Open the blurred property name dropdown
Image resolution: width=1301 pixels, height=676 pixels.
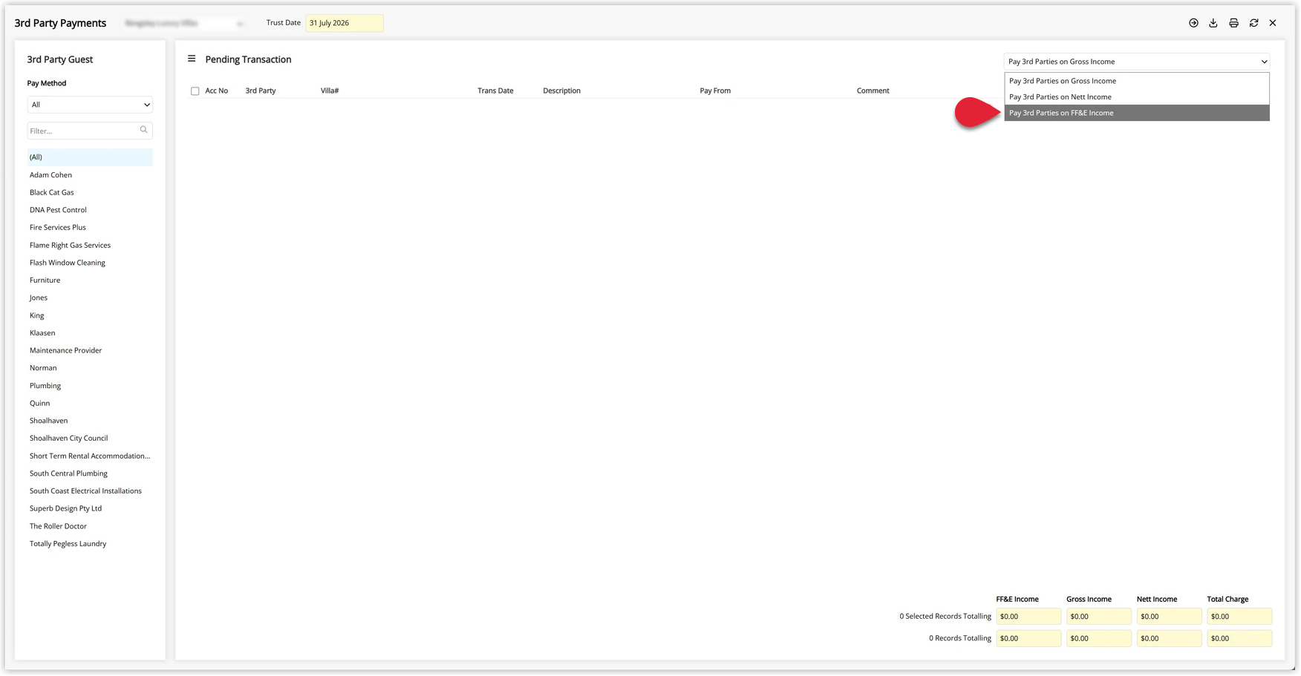(x=183, y=23)
